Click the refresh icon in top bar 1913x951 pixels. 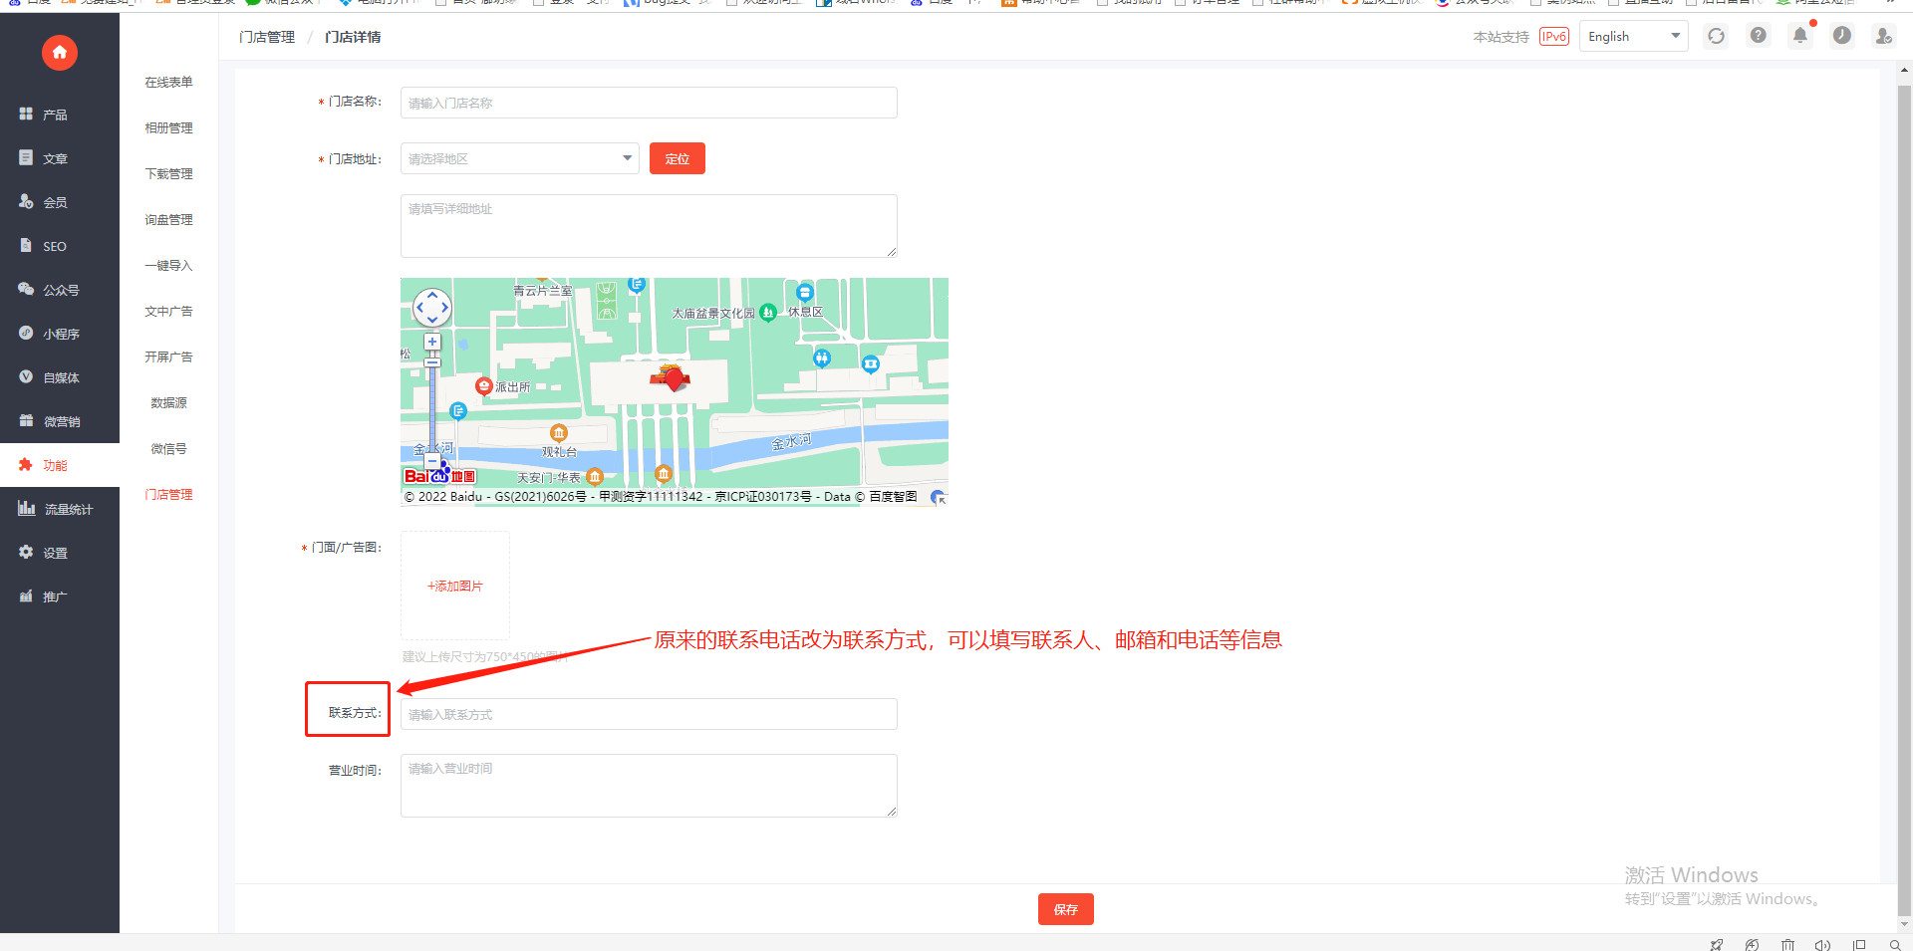pos(1716,37)
